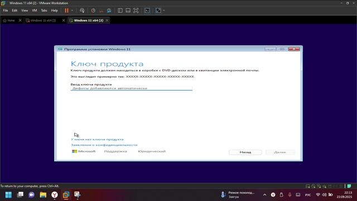Revert the VM to its snapshot
The width and height of the screenshot is (357, 201).
point(102,11)
